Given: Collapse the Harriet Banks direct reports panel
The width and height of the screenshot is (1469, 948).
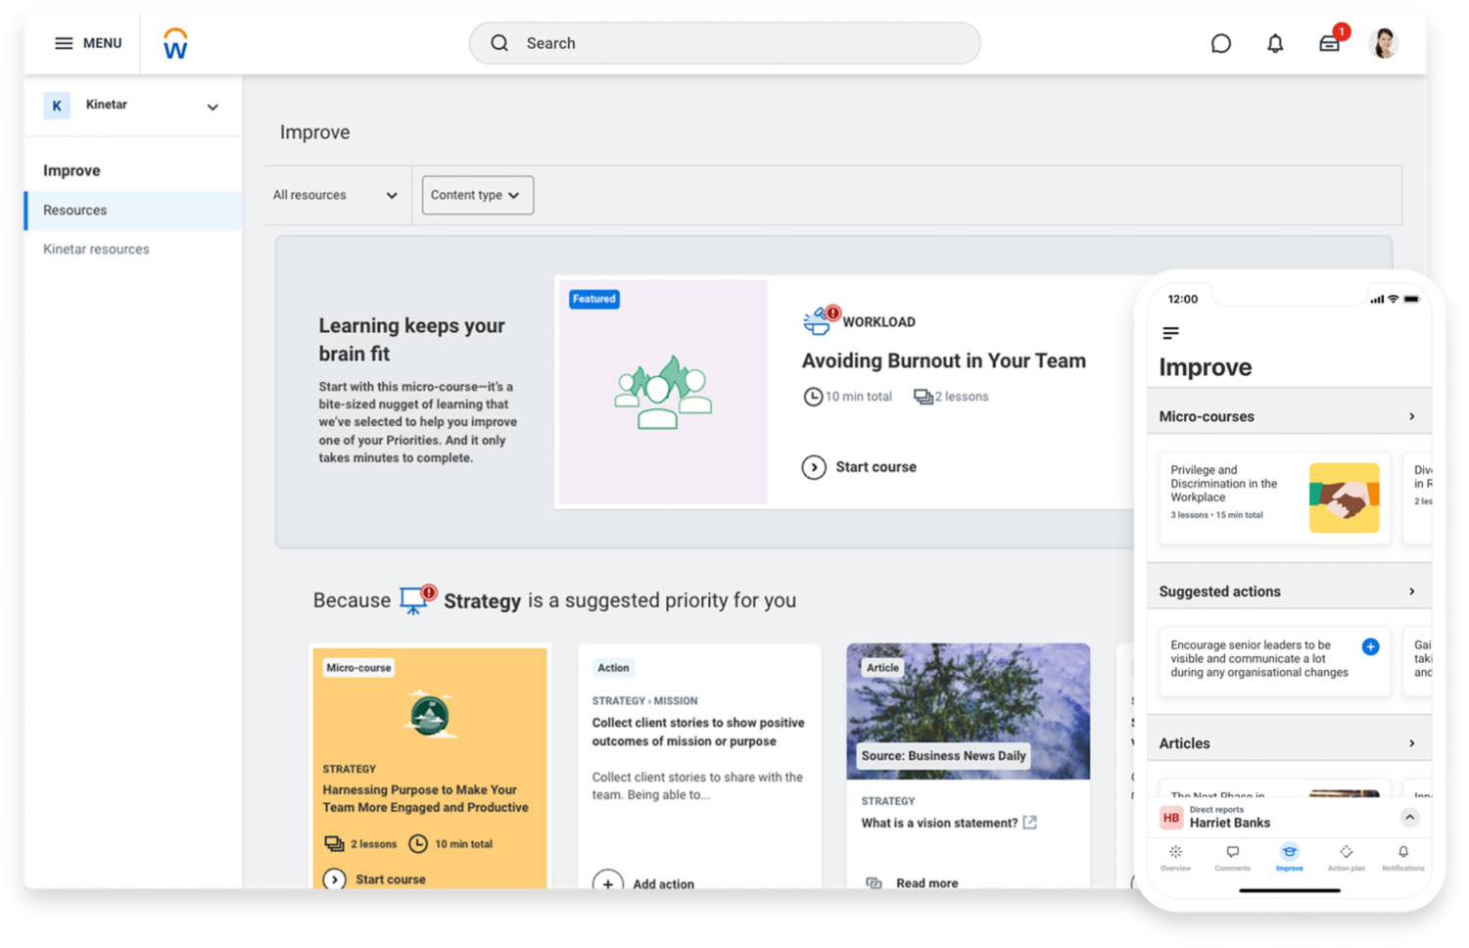Looking at the screenshot, I should [x=1409, y=818].
